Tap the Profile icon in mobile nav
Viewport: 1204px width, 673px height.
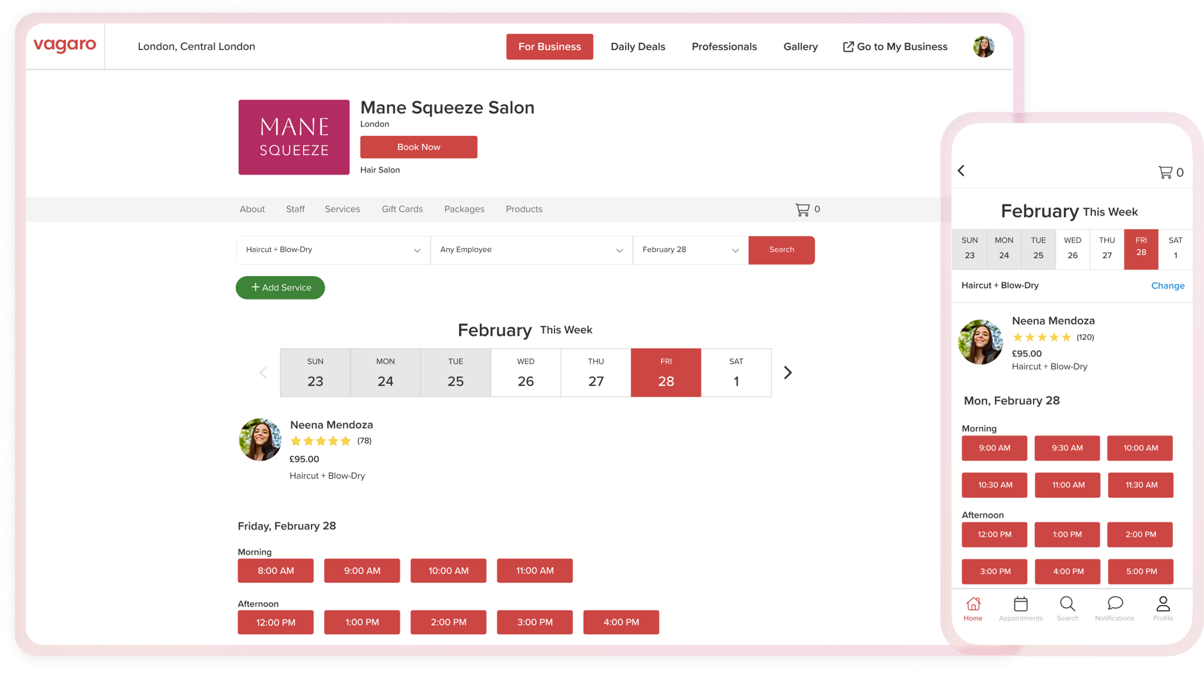click(1163, 603)
